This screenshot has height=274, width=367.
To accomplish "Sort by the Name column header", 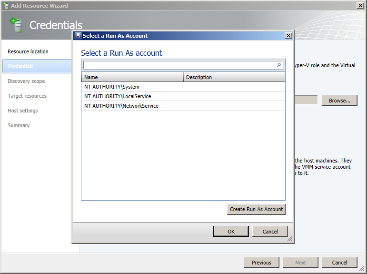I will pos(132,77).
